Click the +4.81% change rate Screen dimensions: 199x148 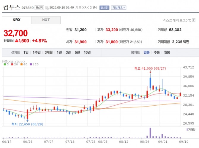(40, 41)
